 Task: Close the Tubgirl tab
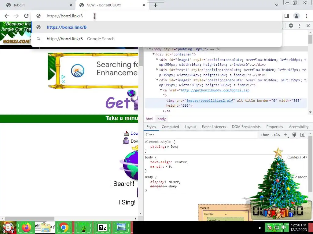coord(71,5)
